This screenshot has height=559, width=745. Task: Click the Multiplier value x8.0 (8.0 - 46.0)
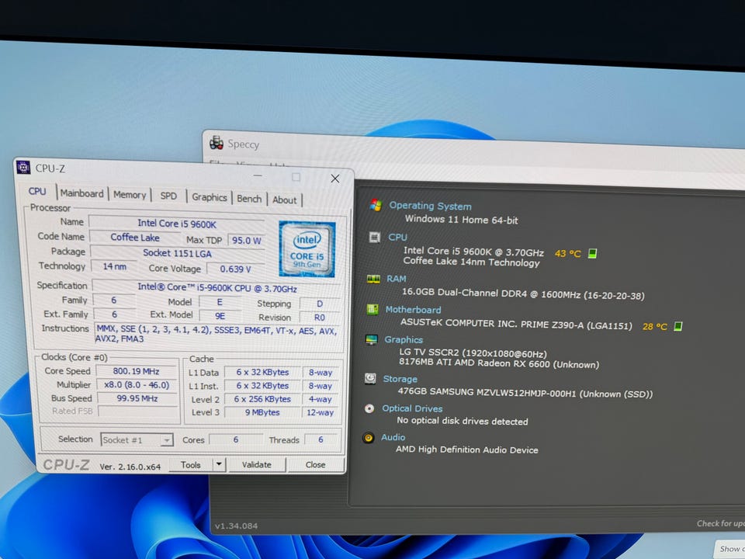point(137,384)
